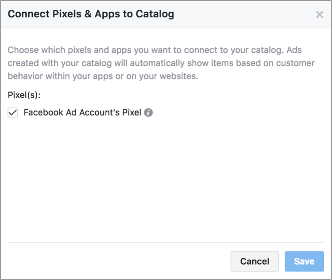332x280 pixels.
Task: Save the pixel connection settings
Action: click(304, 261)
